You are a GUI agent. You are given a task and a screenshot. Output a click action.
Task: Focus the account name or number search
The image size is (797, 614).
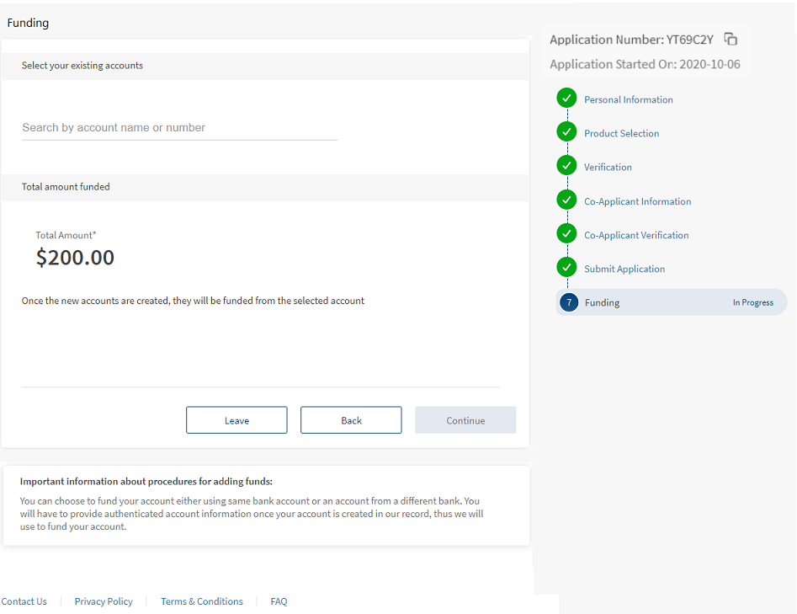179,128
